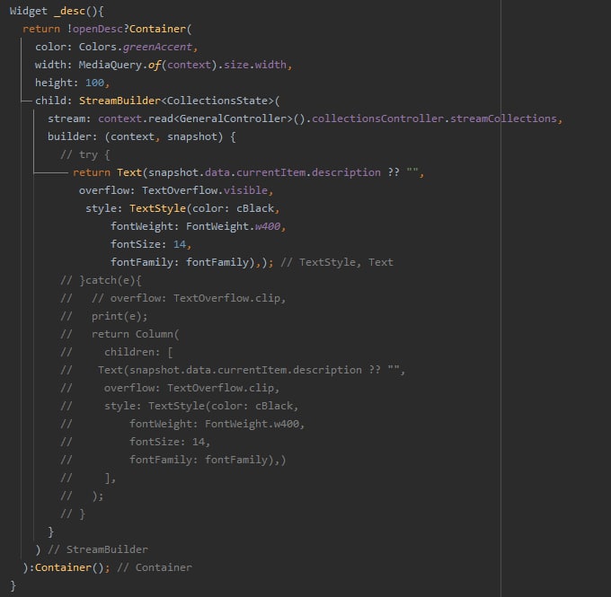Image resolution: width=611 pixels, height=597 pixels.
Task: Click "TextOverflow.visible" value
Action: [205, 190]
